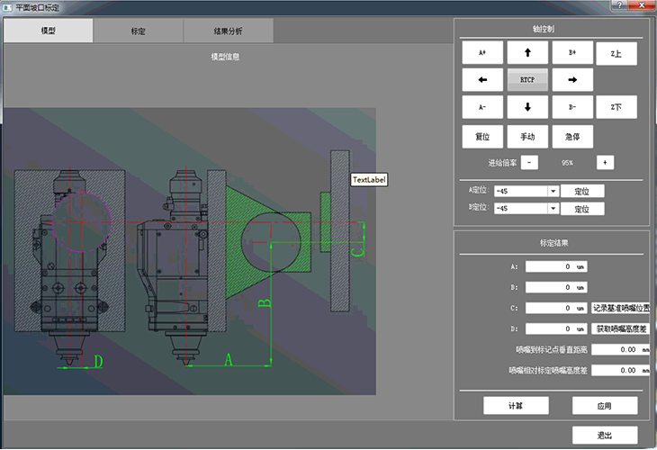The image size is (657, 450).
Task: Switch to the 标定 tab
Action: tap(139, 31)
